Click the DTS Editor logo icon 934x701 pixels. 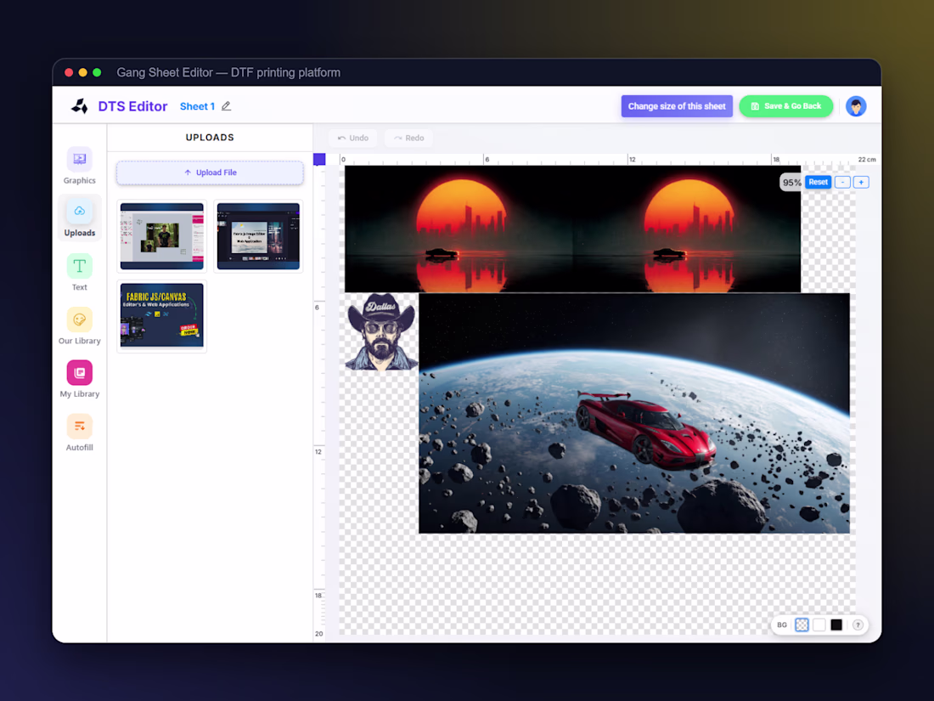[x=80, y=106]
